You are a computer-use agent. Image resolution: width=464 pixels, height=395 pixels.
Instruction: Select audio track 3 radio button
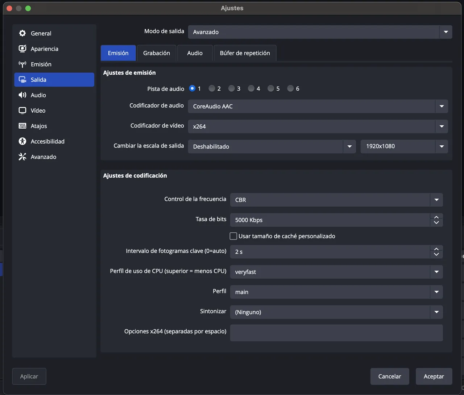[x=231, y=88]
